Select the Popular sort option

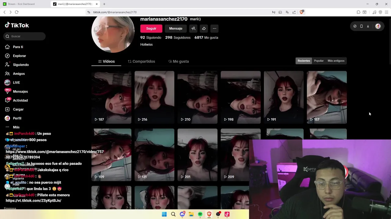click(319, 61)
